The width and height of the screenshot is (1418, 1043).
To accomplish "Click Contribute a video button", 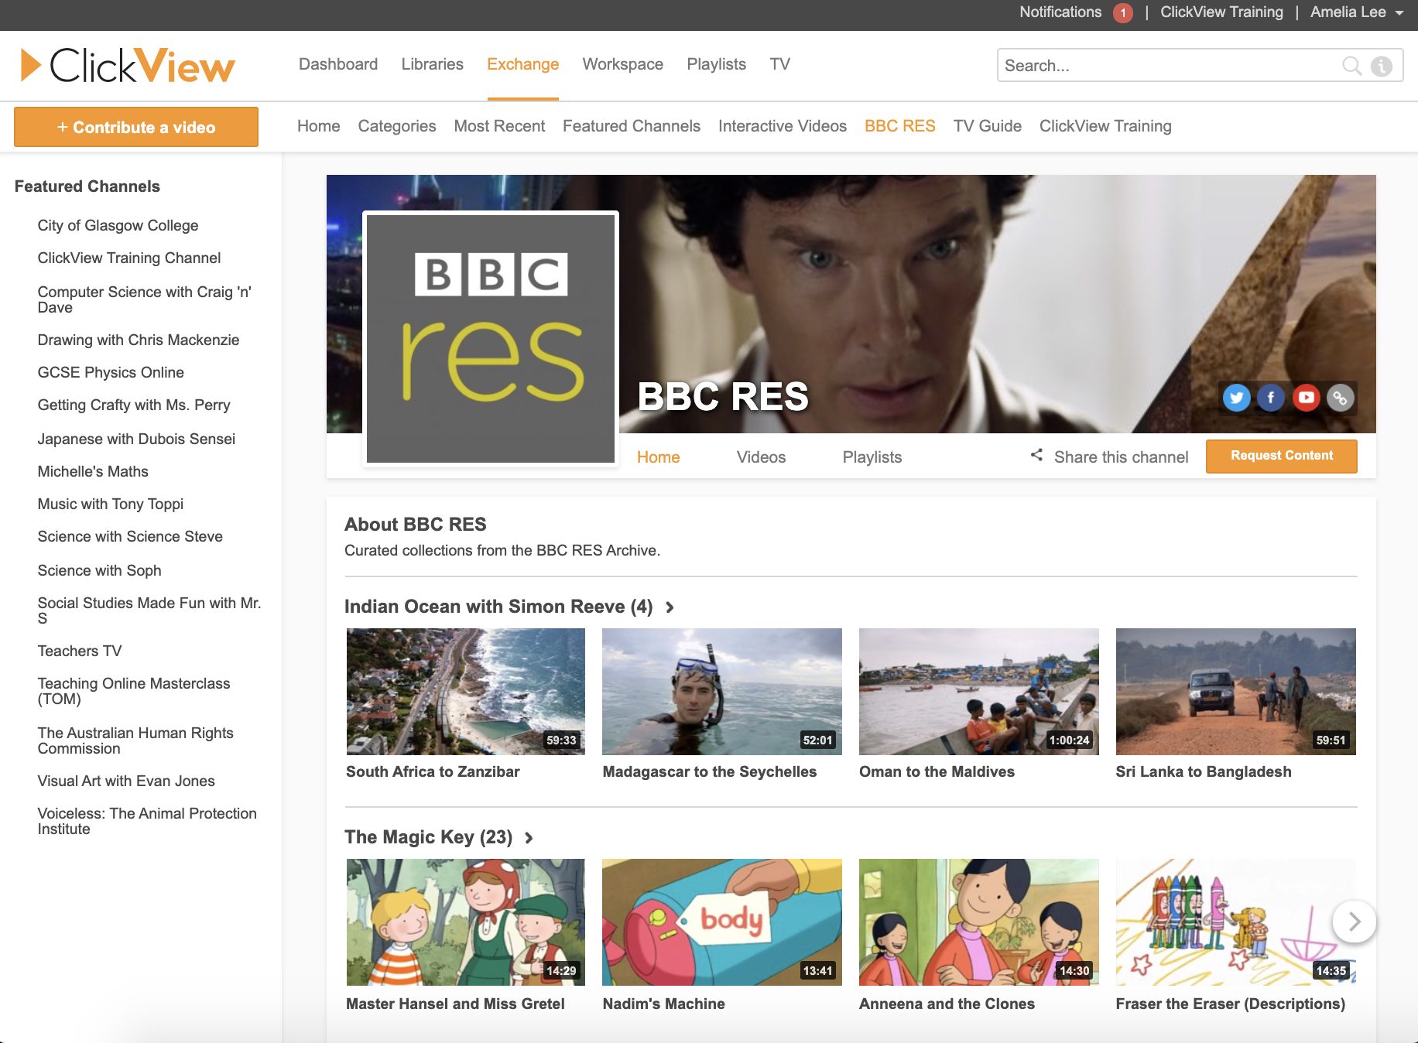I will pyautogui.click(x=136, y=127).
